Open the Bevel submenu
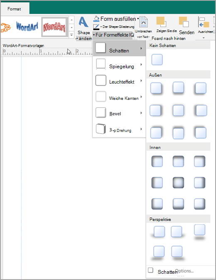Viewport: 216px width, 280px height. [119, 113]
